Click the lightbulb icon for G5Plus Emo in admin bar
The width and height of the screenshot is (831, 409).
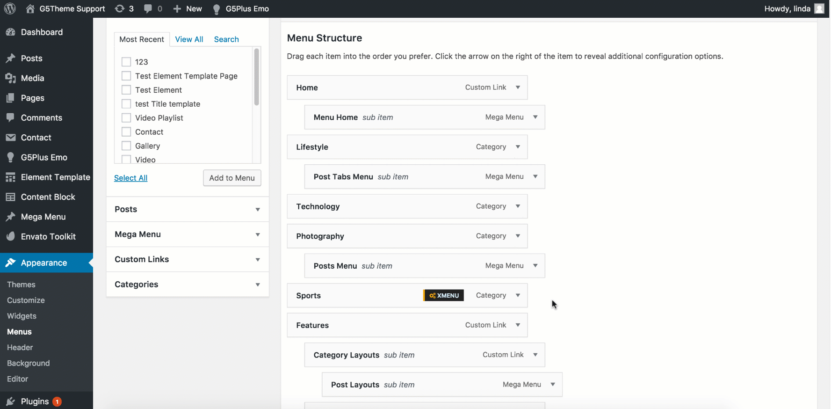(217, 9)
